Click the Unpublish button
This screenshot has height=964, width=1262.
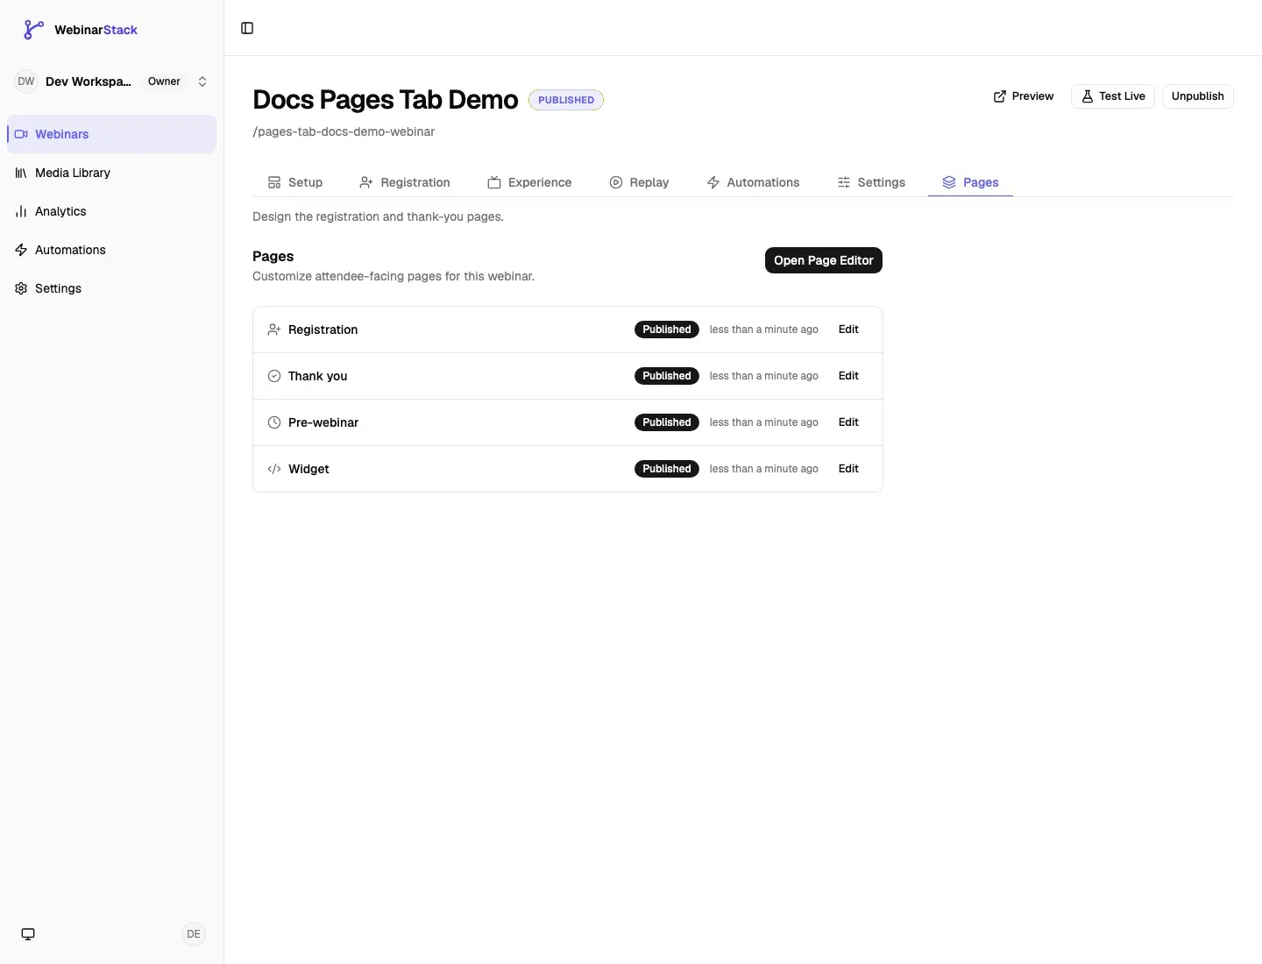1198,96
